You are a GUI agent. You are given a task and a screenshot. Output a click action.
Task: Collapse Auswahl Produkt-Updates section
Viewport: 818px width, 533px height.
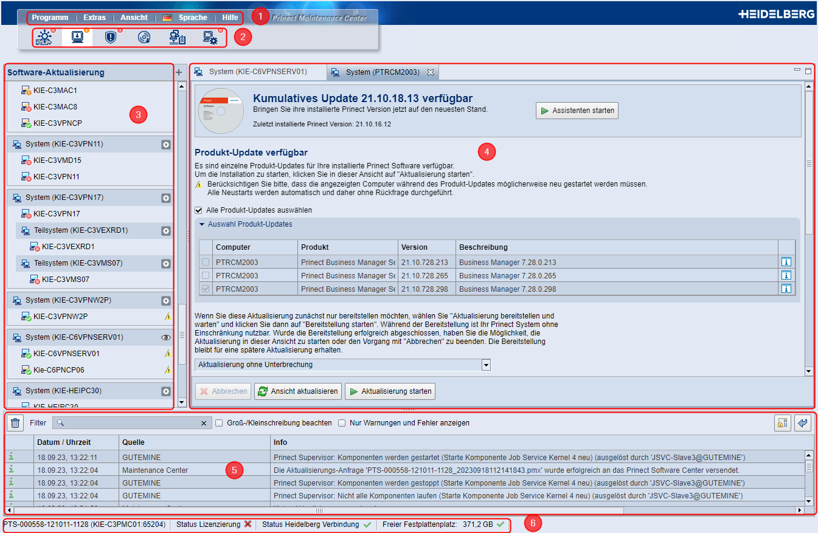(202, 224)
